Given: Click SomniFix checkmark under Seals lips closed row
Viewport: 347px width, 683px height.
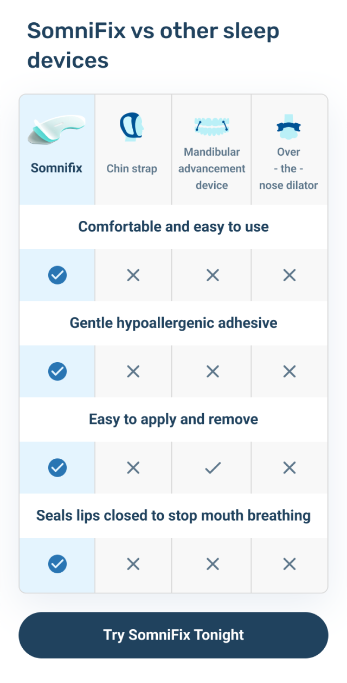Looking at the screenshot, I should [x=57, y=564].
